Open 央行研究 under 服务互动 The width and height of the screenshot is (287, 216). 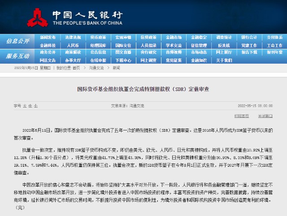(148, 52)
